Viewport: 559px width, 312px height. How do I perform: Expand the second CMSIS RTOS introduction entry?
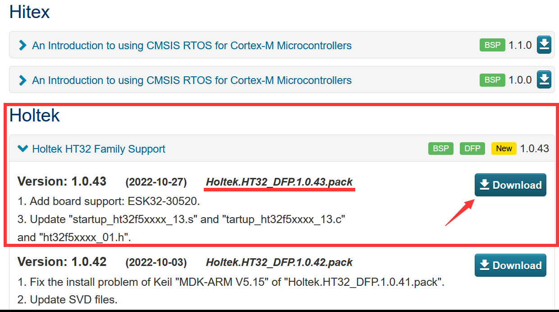[x=23, y=80]
